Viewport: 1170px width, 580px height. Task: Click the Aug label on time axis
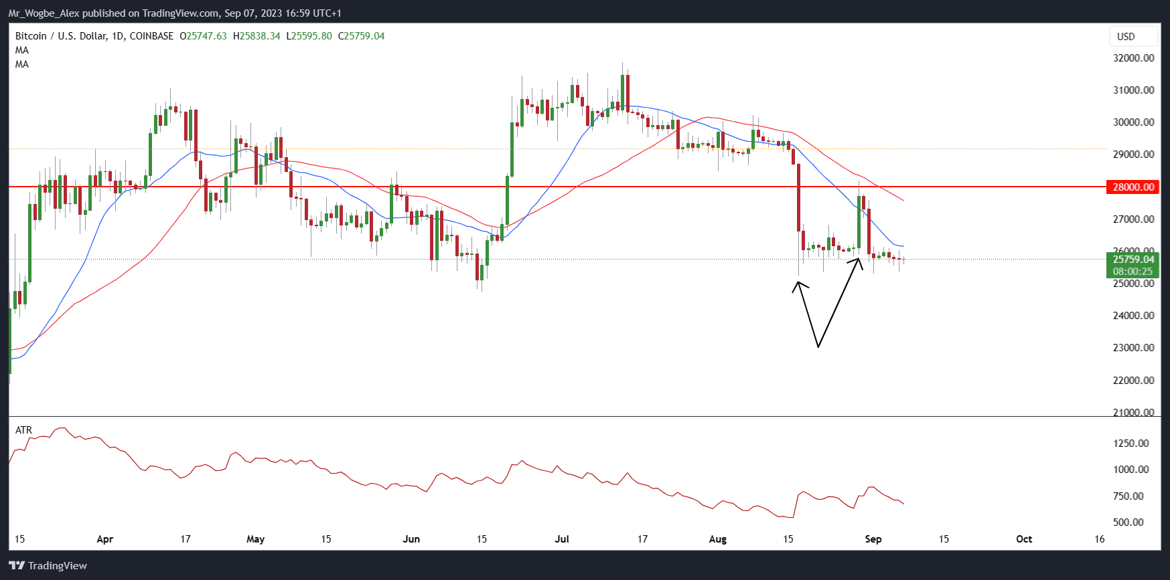[718, 539]
